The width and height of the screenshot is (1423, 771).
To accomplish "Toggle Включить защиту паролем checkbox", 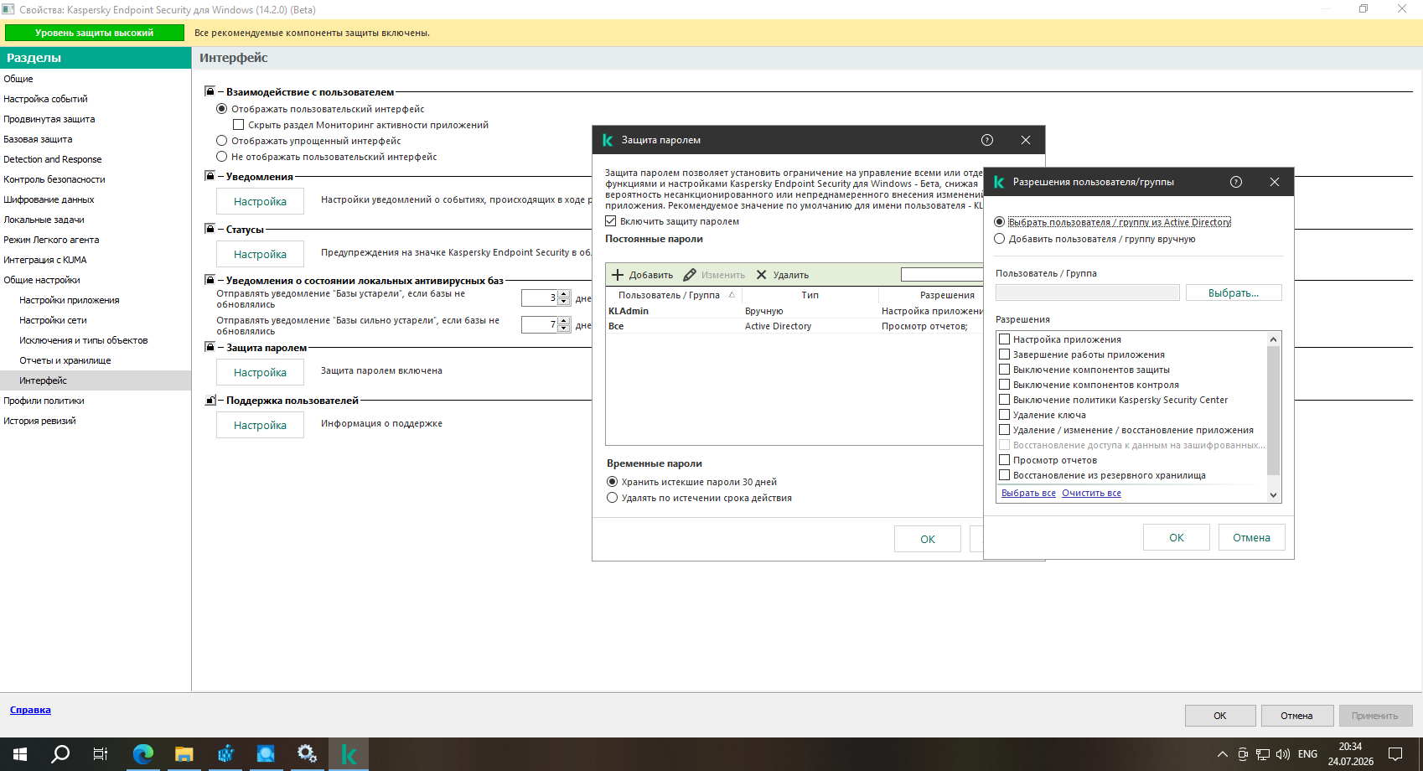I will [x=611, y=221].
